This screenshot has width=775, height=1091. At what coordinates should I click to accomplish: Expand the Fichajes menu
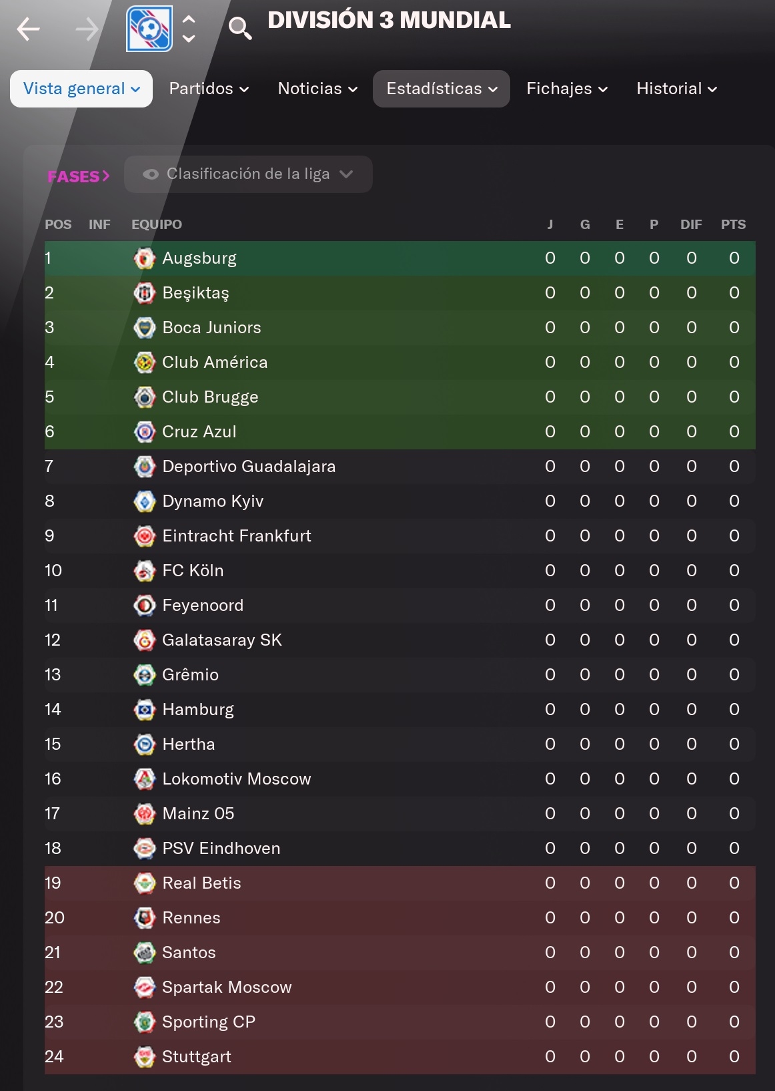coord(567,89)
